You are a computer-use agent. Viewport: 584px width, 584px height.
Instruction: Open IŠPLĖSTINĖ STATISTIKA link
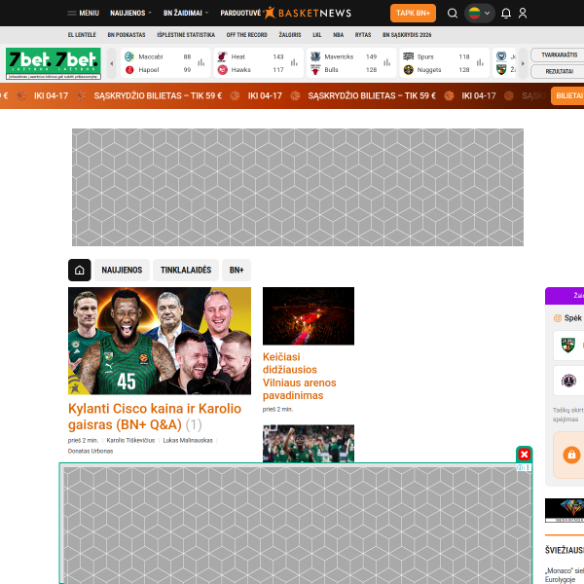click(186, 35)
